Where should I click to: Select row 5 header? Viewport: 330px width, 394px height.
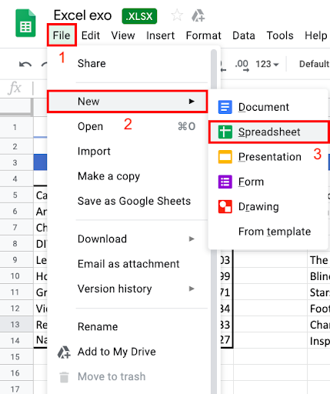click(16, 195)
